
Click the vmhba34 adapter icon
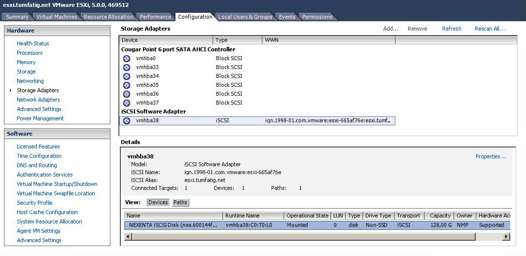127,76
